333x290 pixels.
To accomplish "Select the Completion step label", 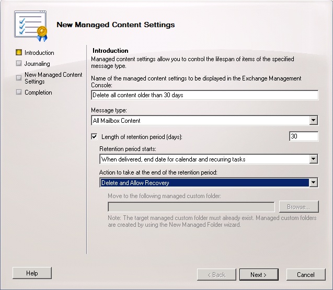I will (x=38, y=92).
